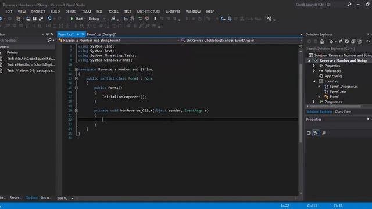Click the editor split-window plus icon
The image size is (372, 209).
click(x=301, y=46)
